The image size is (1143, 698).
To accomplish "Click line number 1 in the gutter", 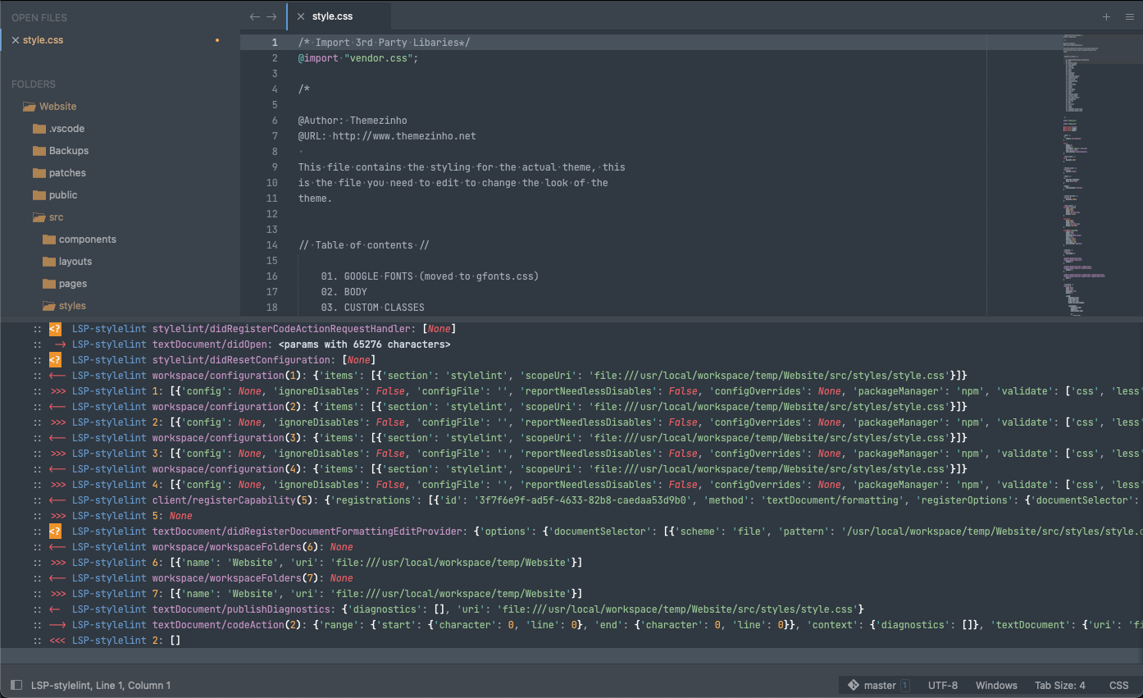I will (275, 43).
